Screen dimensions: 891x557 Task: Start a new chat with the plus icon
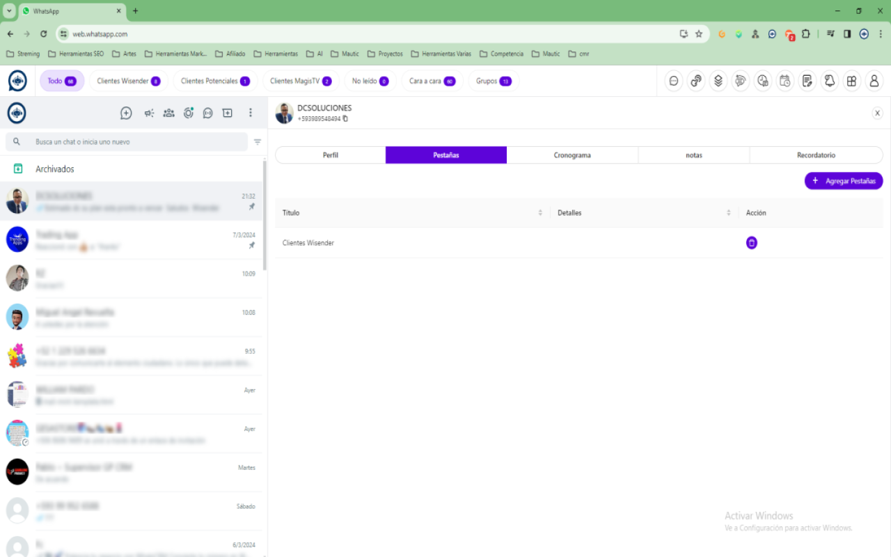126,113
